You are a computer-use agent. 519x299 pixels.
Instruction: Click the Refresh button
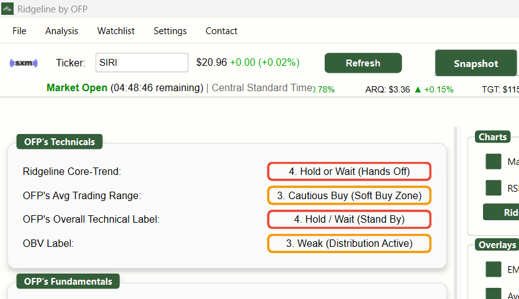[363, 63]
